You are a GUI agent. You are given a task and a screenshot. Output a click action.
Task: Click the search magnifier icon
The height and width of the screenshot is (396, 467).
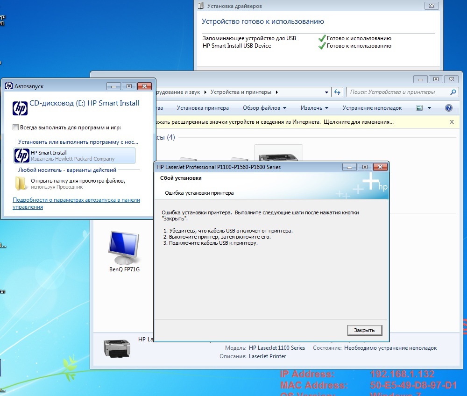coord(453,92)
